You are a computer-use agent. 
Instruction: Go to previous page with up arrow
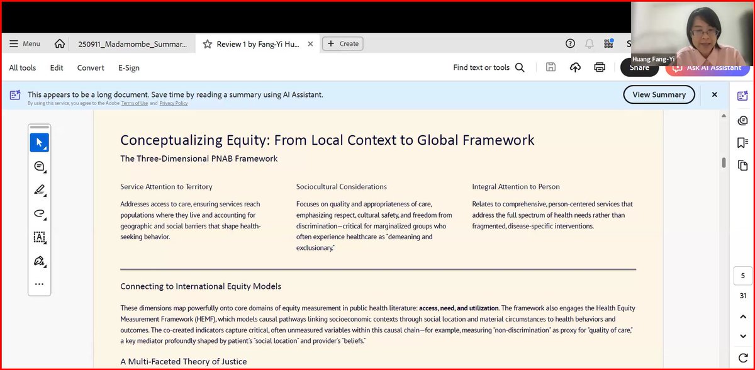(742, 317)
